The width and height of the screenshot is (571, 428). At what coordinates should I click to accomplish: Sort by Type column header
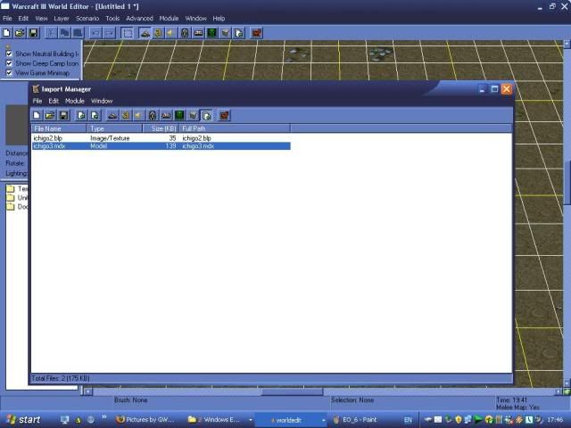click(114, 128)
